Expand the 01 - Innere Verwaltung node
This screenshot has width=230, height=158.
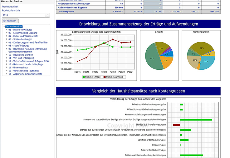point(7,30)
